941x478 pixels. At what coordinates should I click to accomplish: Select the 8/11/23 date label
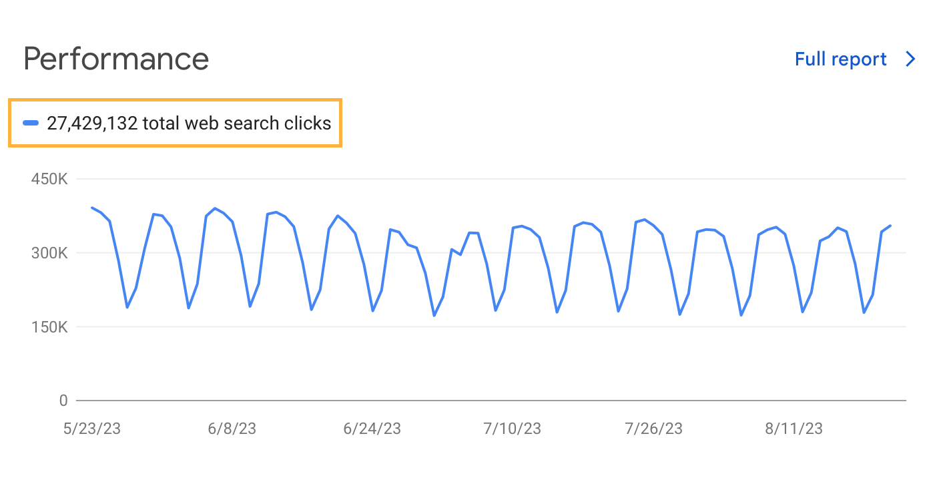(x=794, y=429)
